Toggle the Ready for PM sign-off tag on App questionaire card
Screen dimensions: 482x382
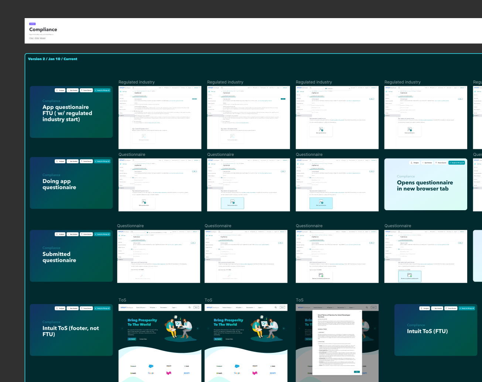[102, 90]
